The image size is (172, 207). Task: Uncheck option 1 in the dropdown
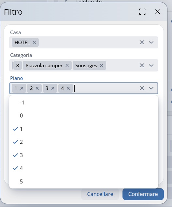point(84,129)
